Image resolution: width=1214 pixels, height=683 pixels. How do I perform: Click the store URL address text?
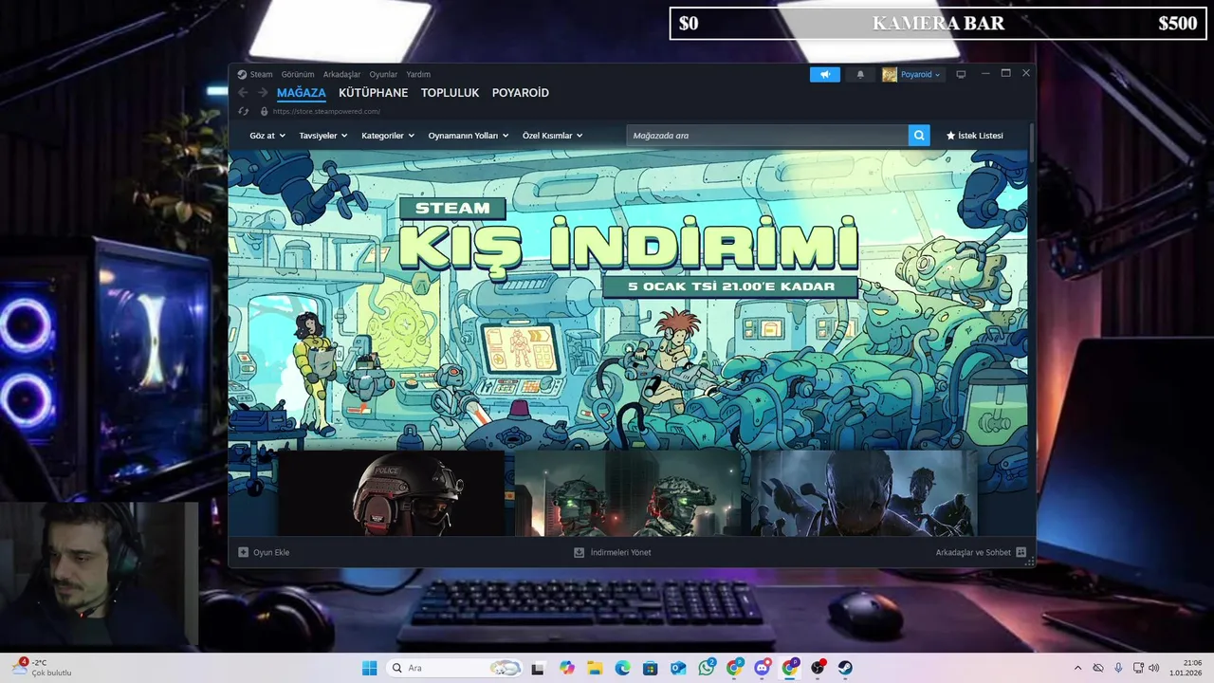326,111
